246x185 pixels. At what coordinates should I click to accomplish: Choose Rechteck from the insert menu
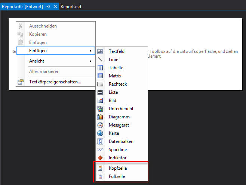(x=117, y=84)
